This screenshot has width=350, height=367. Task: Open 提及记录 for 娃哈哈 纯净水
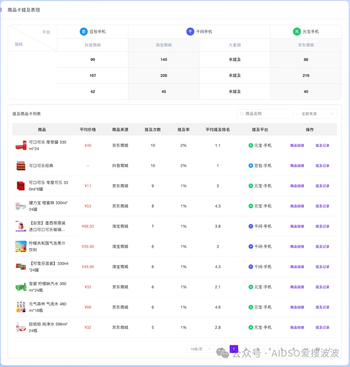[322, 327]
